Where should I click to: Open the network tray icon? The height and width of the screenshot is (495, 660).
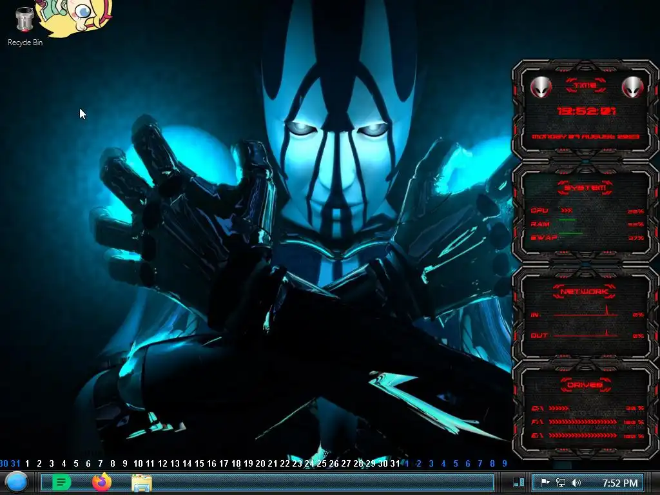tap(561, 482)
